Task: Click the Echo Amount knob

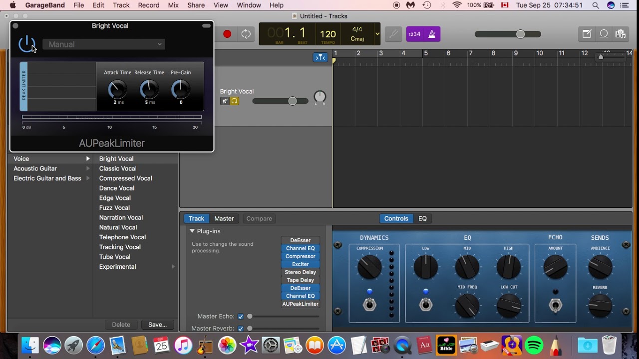Action: (556, 267)
